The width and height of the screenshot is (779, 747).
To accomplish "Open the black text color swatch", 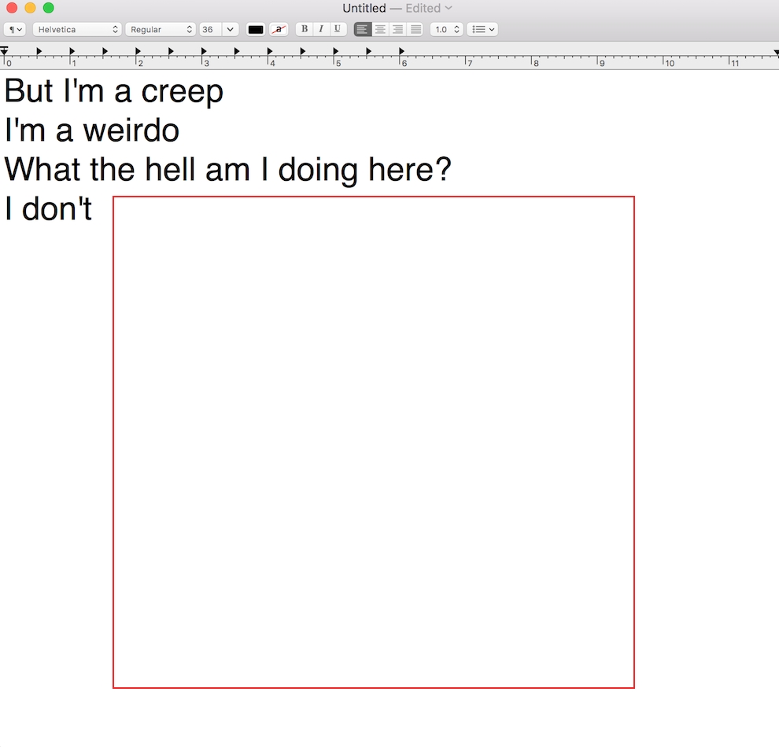I will tap(256, 29).
